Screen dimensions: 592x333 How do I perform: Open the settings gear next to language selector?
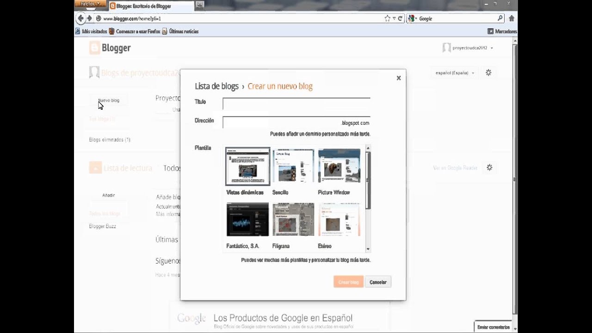point(488,73)
